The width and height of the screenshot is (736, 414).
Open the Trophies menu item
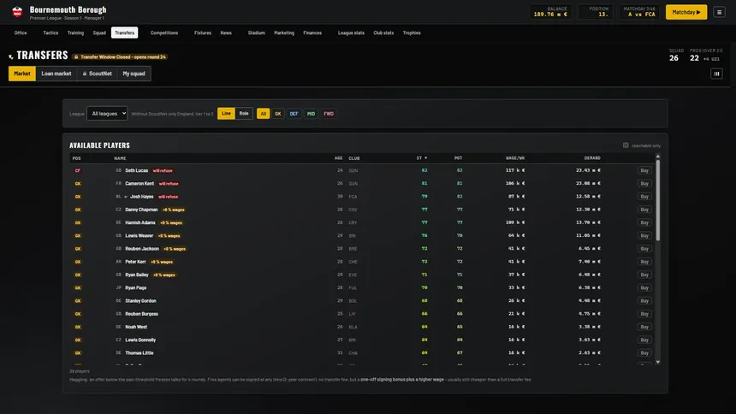(412, 33)
